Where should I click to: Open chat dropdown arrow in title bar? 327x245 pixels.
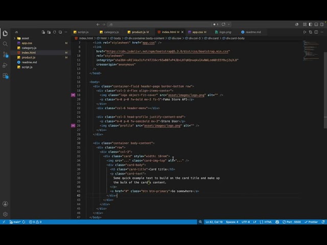[x=229, y=24]
